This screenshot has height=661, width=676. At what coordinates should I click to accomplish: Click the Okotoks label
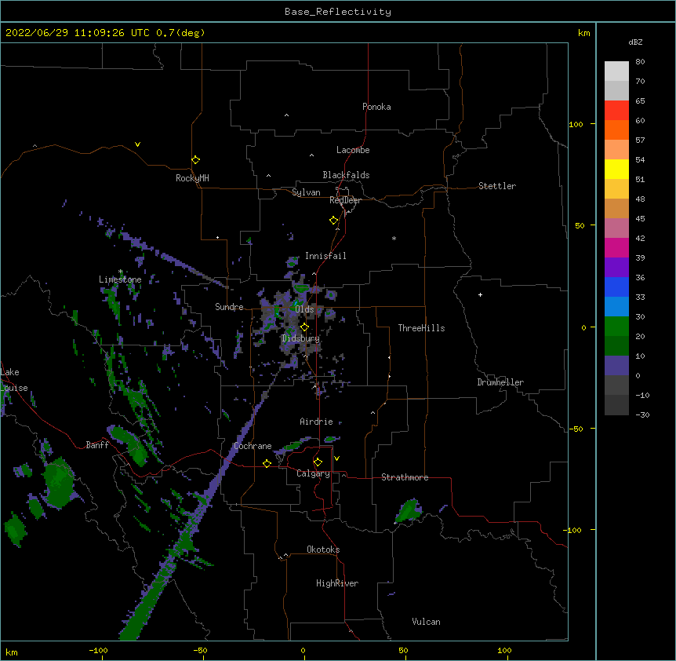coord(323,550)
